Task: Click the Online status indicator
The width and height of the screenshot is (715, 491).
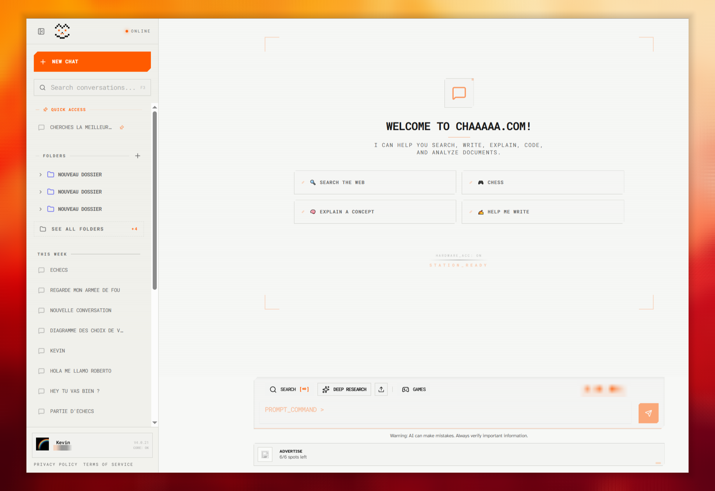Action: coord(138,31)
